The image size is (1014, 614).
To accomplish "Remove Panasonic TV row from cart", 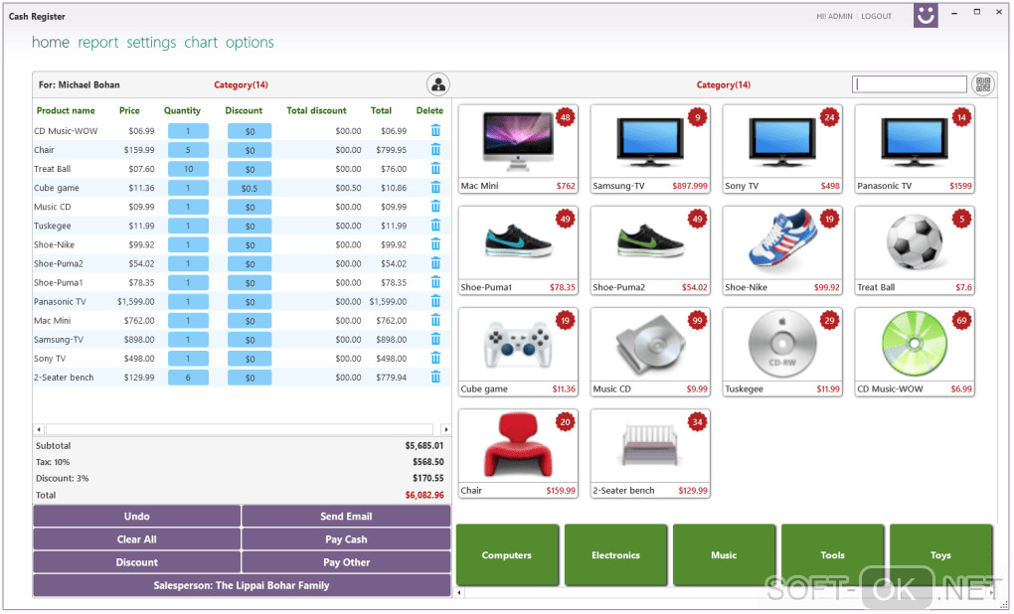I will tap(435, 301).
